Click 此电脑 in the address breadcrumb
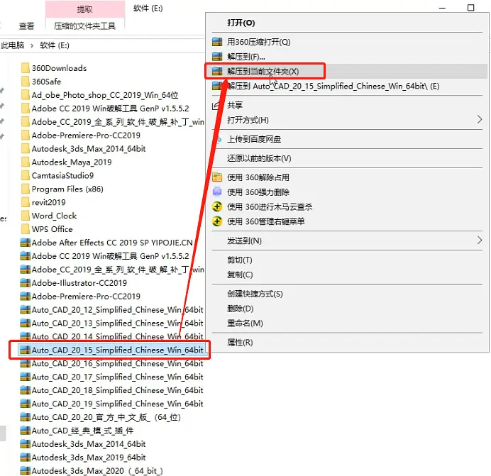 pos(13,45)
